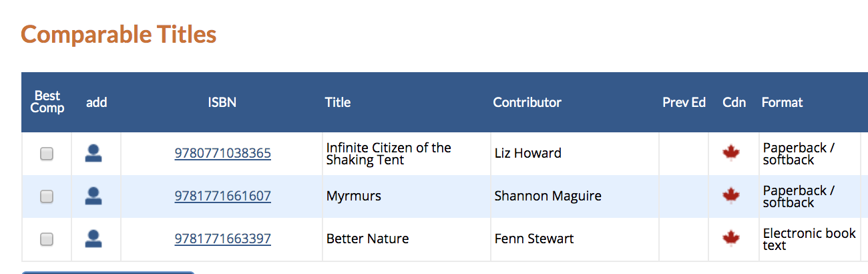
Task: Select the Myrmurs title cell
Action: (406, 196)
